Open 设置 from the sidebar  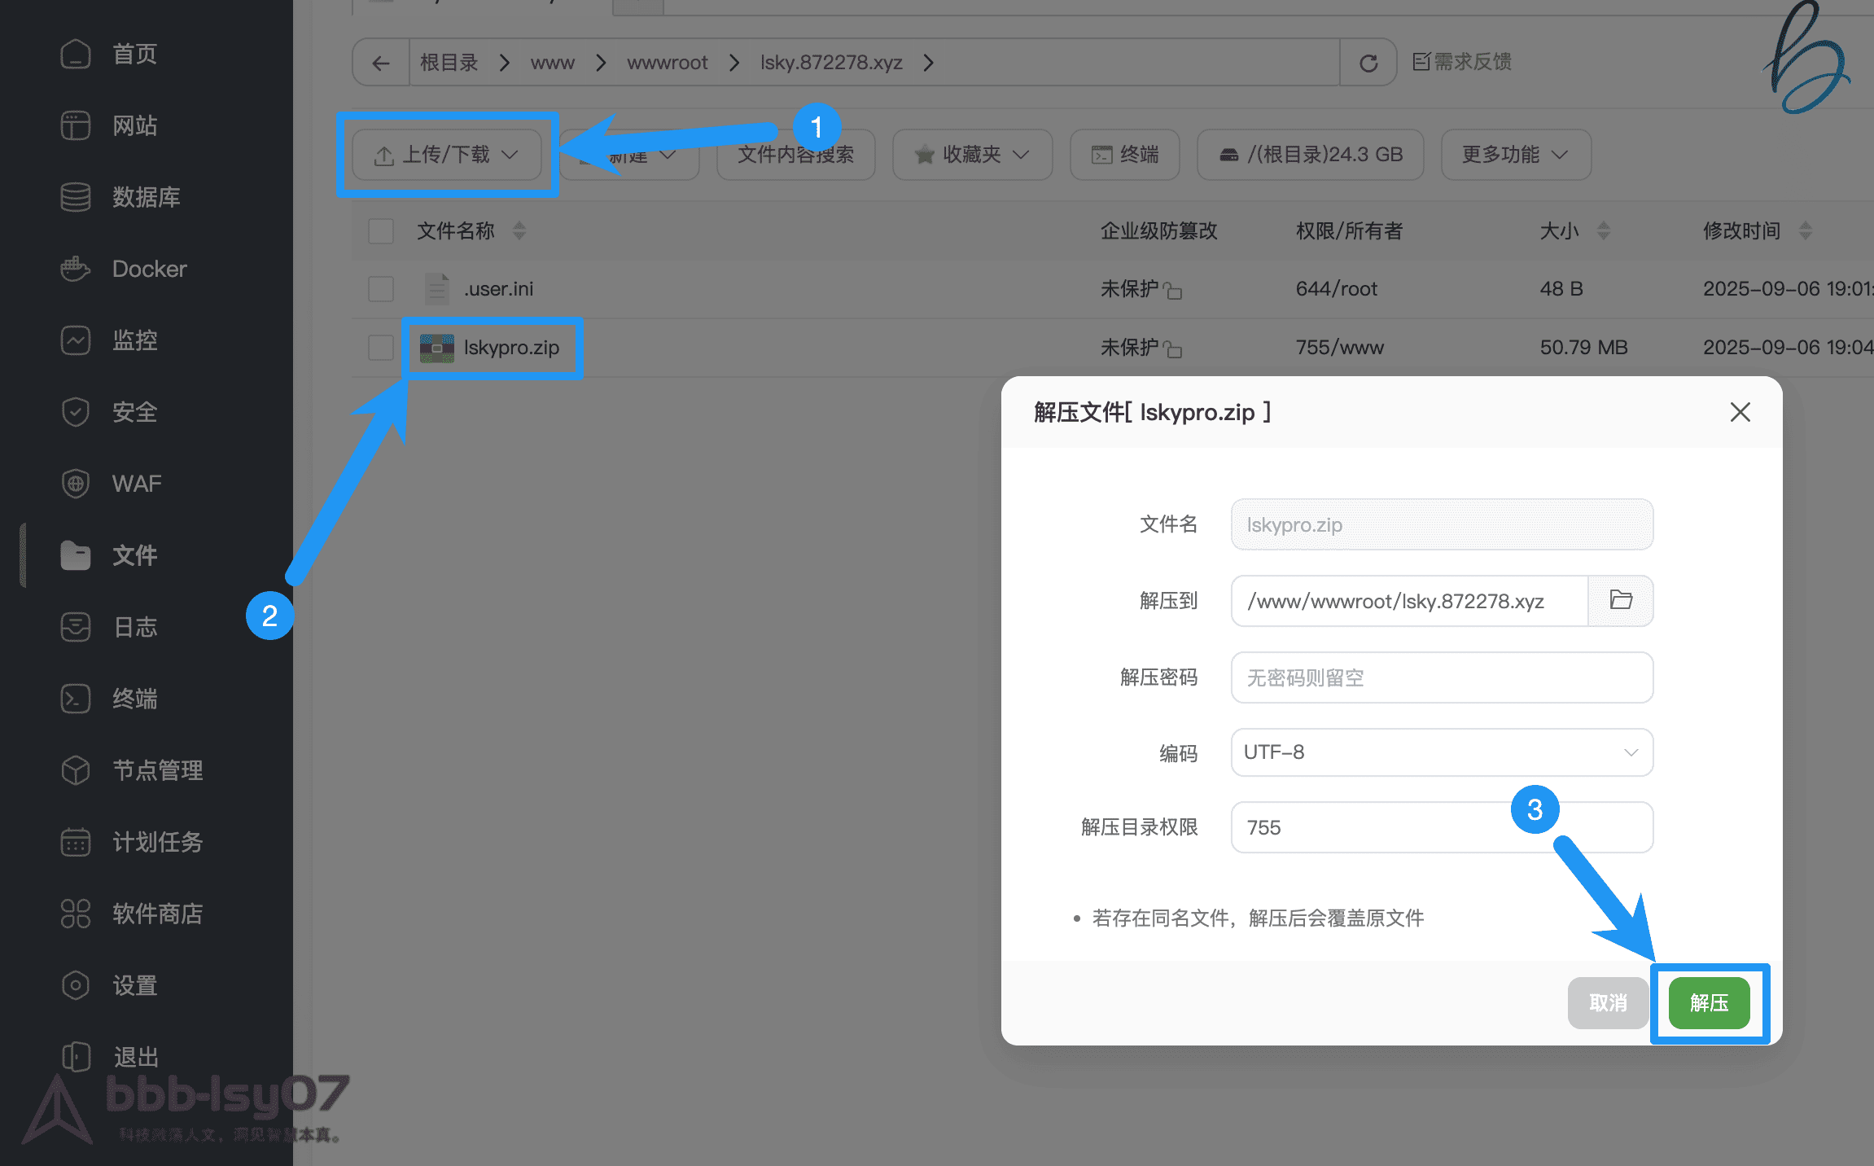point(135,985)
